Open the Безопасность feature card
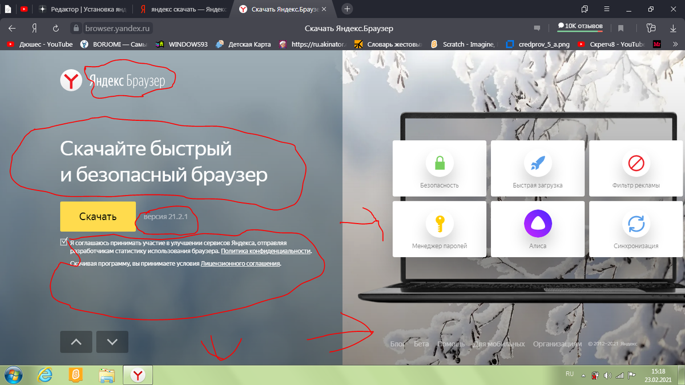 pyautogui.click(x=440, y=168)
